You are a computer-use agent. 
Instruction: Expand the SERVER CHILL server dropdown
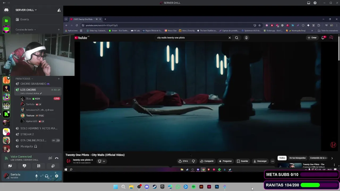click(26, 10)
